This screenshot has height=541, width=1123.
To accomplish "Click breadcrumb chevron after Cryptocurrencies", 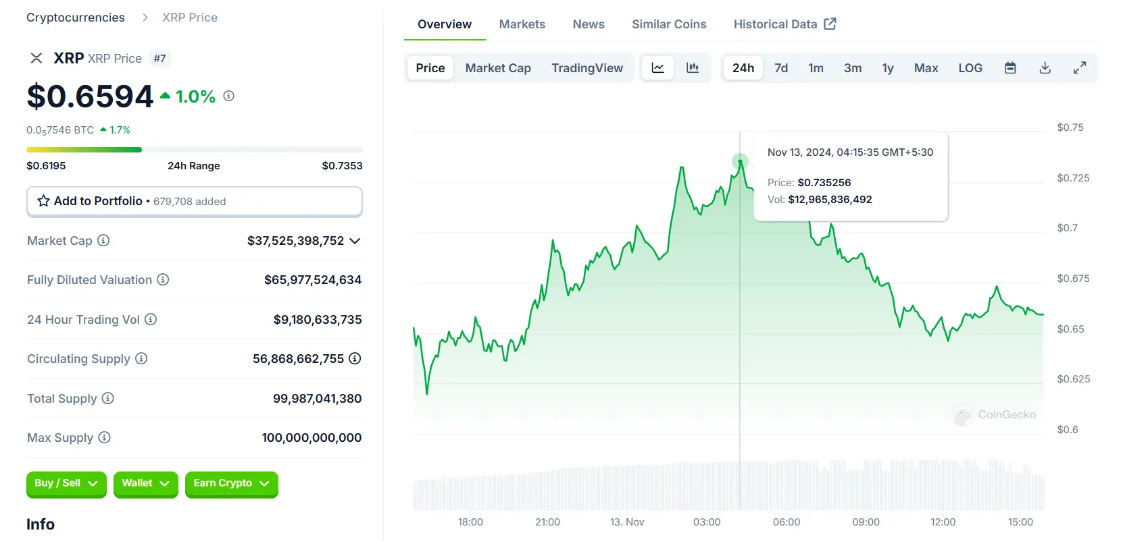I will [x=145, y=18].
